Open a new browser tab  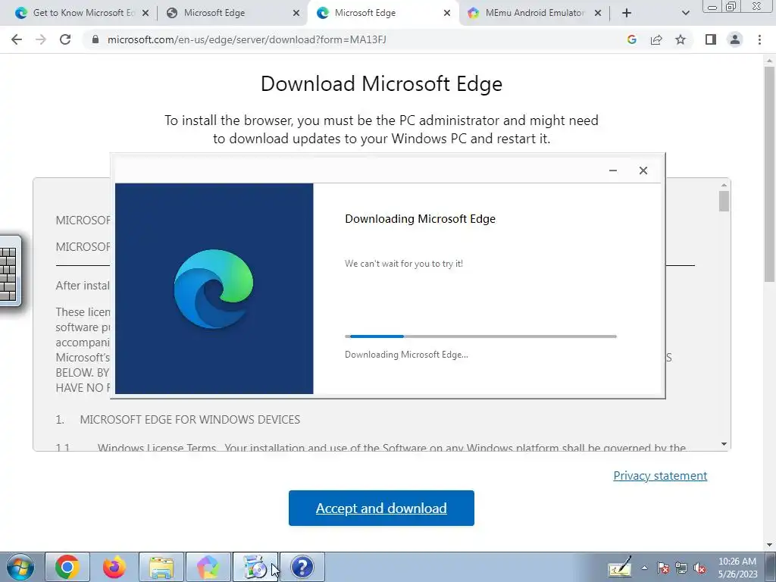627,13
